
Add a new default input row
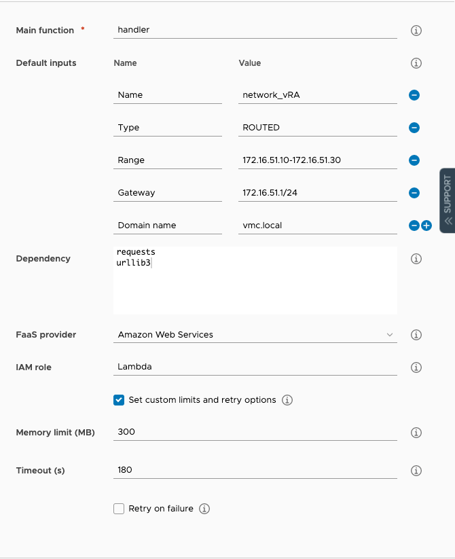(426, 226)
